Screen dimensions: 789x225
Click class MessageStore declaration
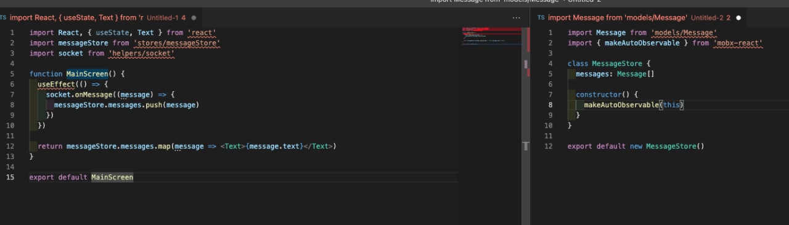point(609,64)
